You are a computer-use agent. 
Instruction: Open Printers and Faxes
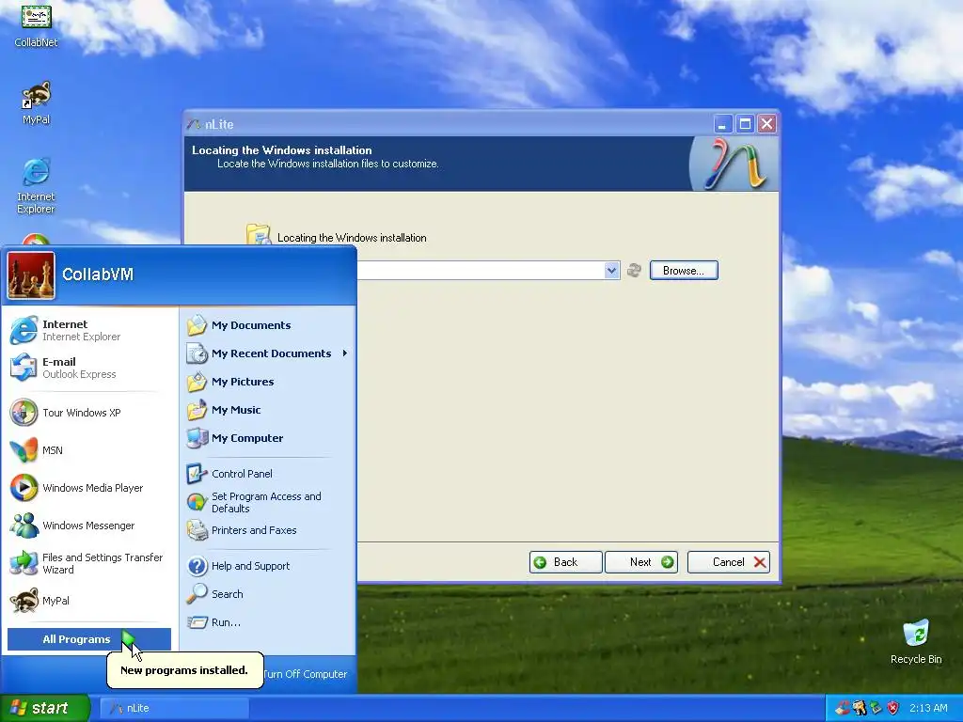click(x=268, y=530)
